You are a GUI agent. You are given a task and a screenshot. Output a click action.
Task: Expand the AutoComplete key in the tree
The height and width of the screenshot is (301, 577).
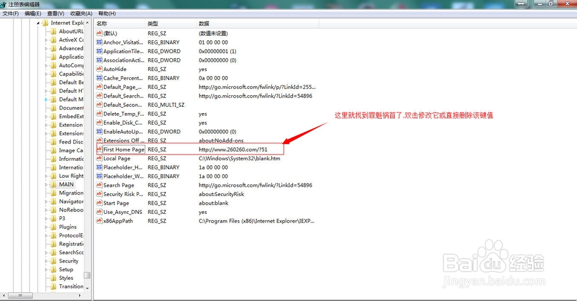[46, 66]
